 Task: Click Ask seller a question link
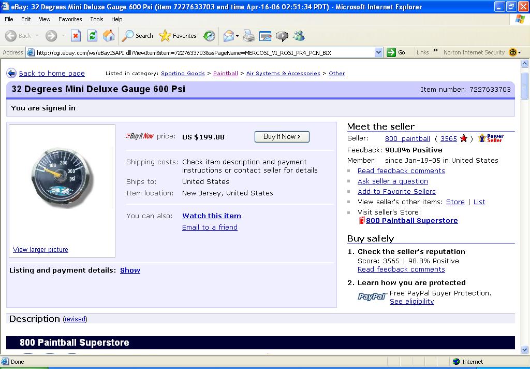tap(393, 181)
